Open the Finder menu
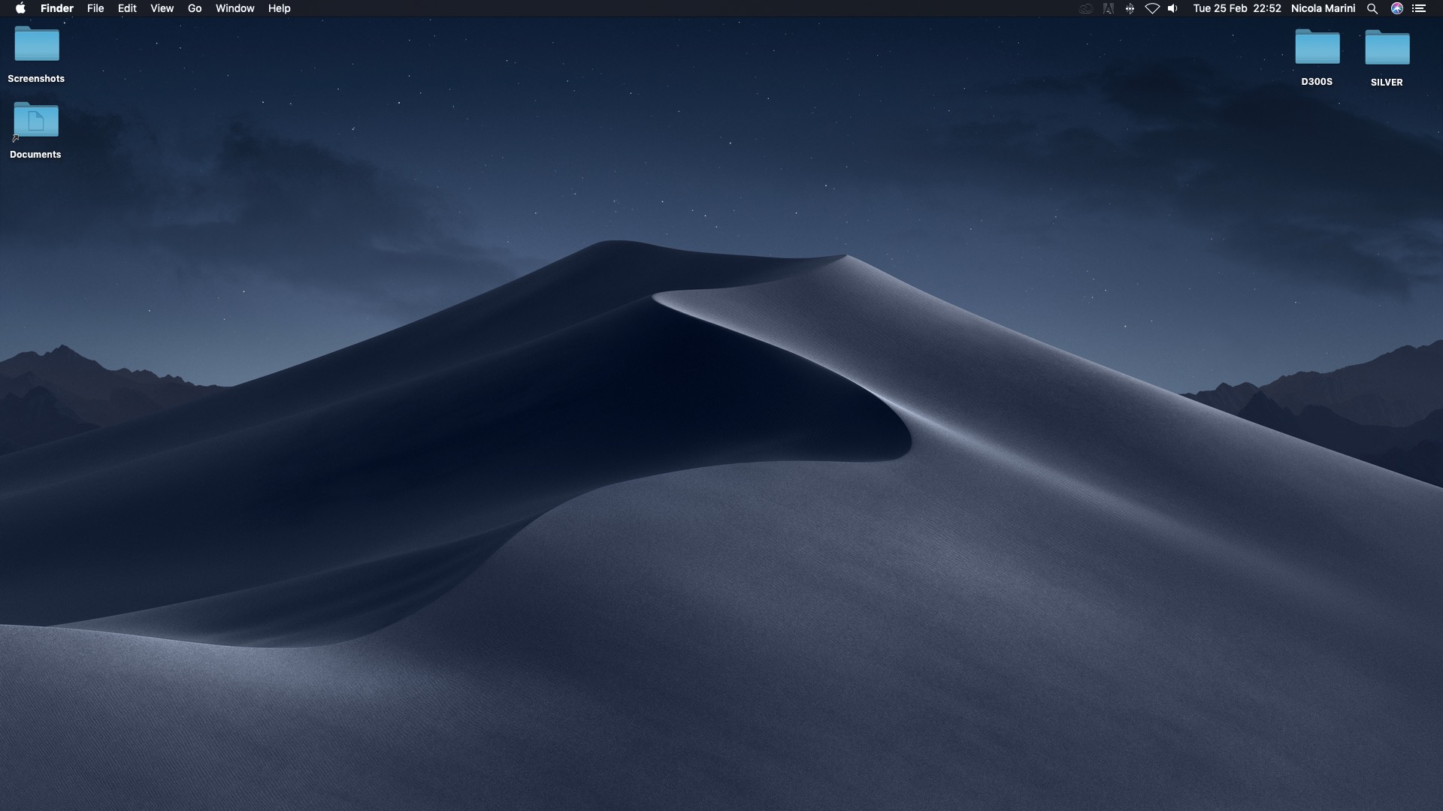 (57, 8)
